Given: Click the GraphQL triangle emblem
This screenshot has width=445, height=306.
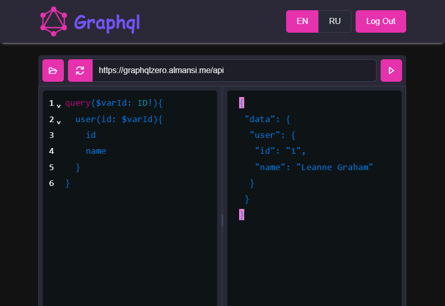Looking at the screenshot, I should coord(54,21).
